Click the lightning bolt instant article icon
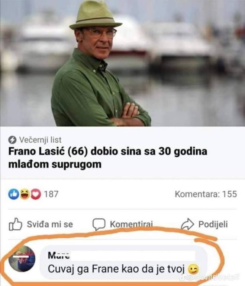The width and height of the screenshot is (245, 286). pos(13,140)
